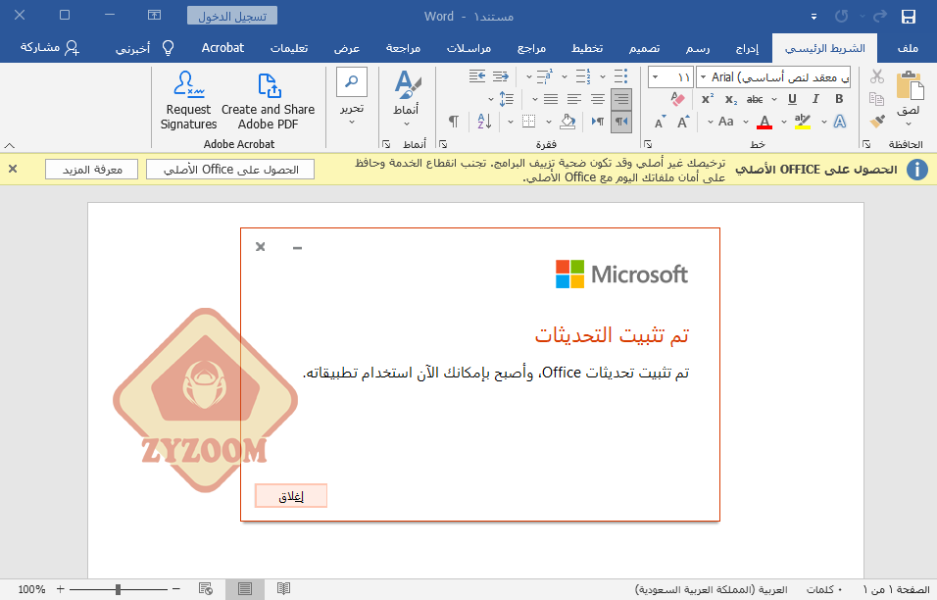
Task: Collapse the ribbon with chevron
Action: (10, 145)
